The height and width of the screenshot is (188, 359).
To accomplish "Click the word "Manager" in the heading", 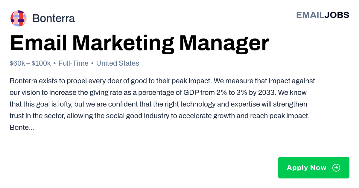I will (224, 44).
